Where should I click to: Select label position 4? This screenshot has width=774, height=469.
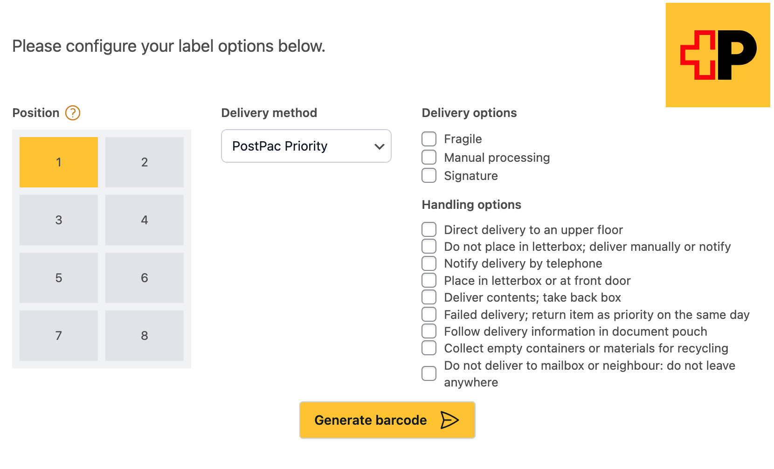(x=145, y=220)
